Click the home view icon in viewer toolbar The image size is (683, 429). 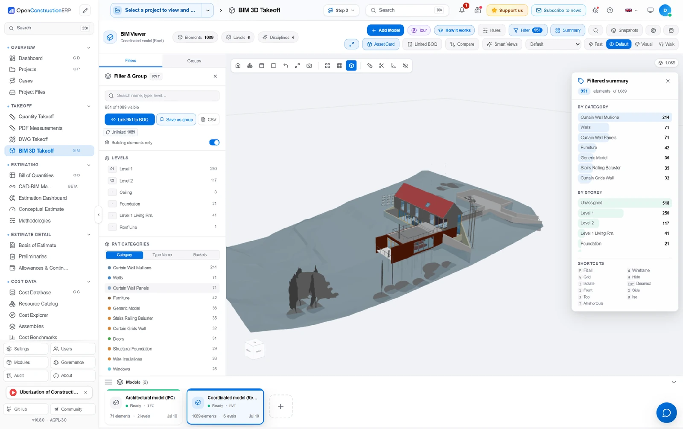pos(238,66)
